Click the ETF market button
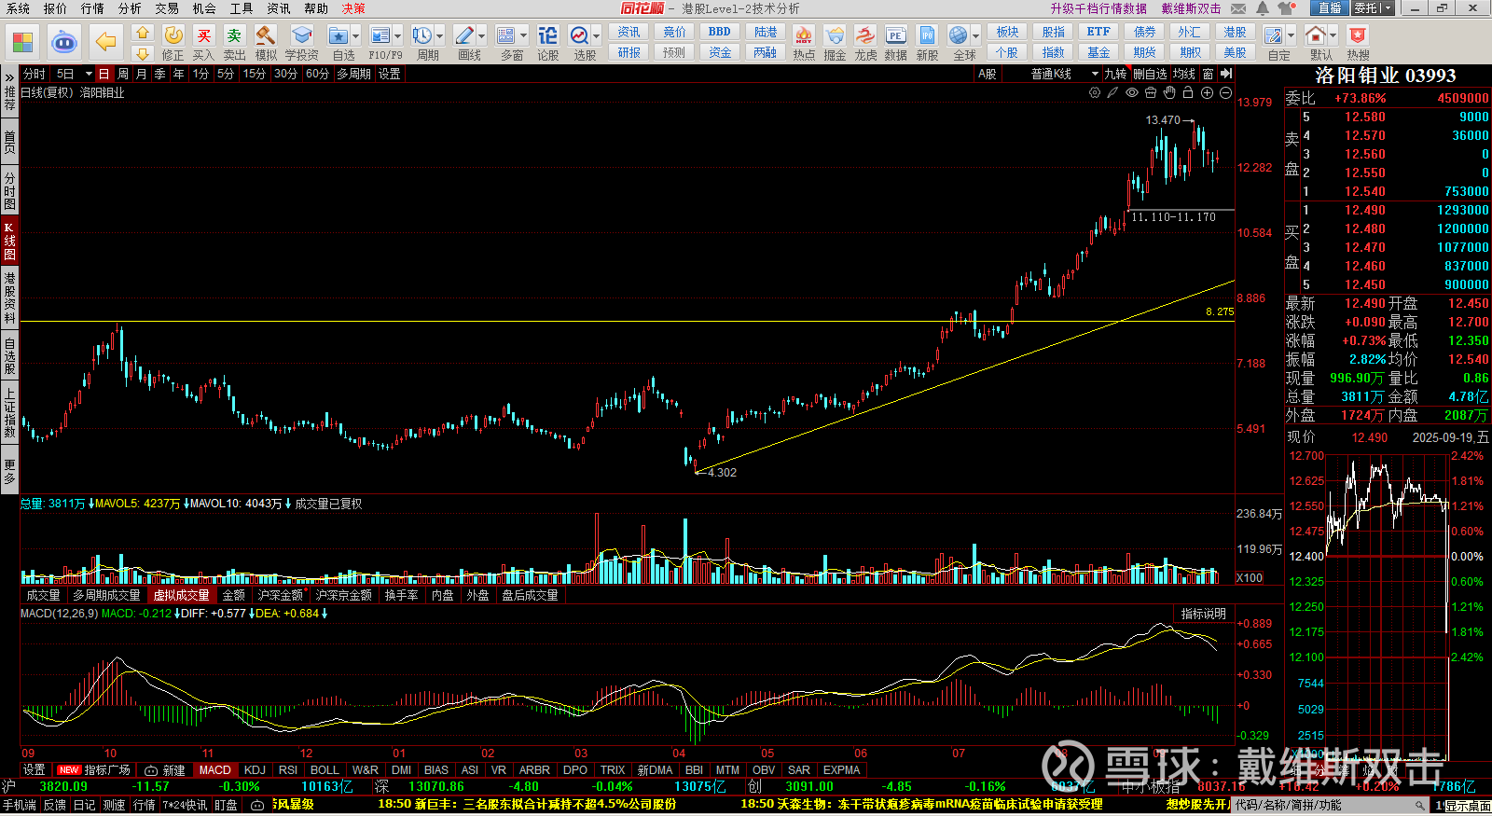 [x=1098, y=32]
